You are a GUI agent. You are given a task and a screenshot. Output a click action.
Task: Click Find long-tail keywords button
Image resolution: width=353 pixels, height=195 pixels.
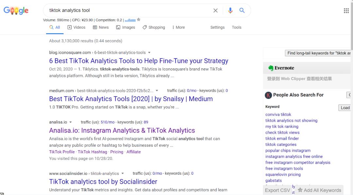click(318, 53)
